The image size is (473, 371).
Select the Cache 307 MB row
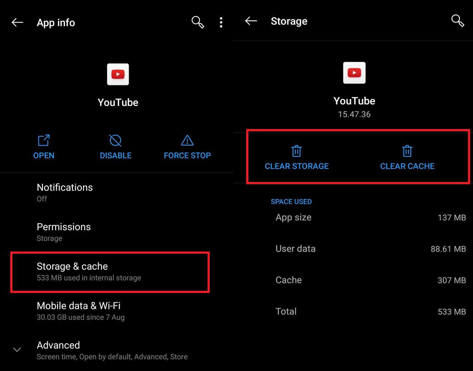coord(371,280)
